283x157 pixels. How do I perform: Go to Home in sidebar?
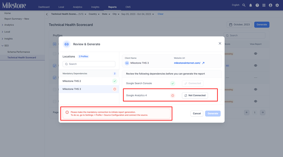(7, 13)
